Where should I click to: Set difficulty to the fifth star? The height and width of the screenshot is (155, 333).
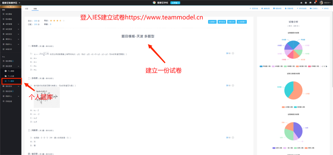[x=64, y=20]
